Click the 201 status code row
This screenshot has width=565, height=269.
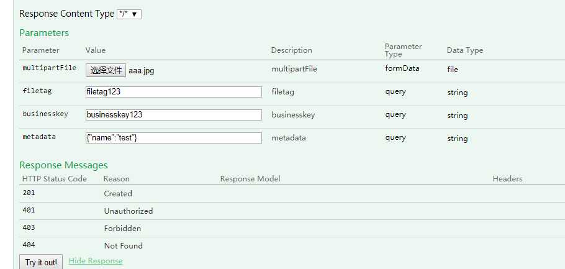pos(29,193)
